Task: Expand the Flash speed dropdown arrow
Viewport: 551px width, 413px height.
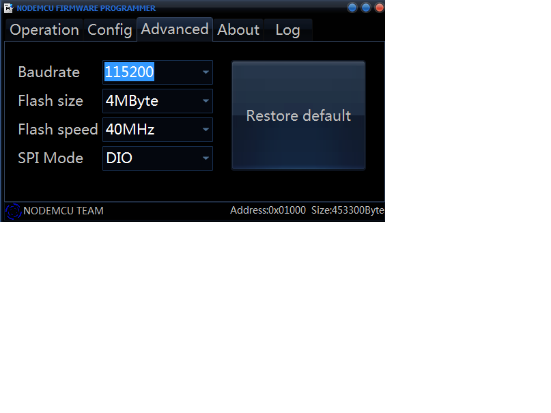Action: coord(206,130)
